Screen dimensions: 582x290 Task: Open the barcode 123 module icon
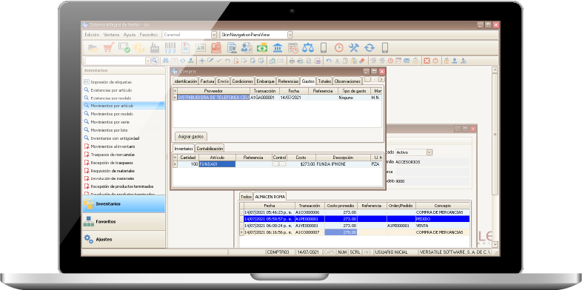coord(170,48)
